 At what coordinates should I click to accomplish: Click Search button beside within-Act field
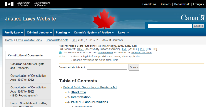134,67
